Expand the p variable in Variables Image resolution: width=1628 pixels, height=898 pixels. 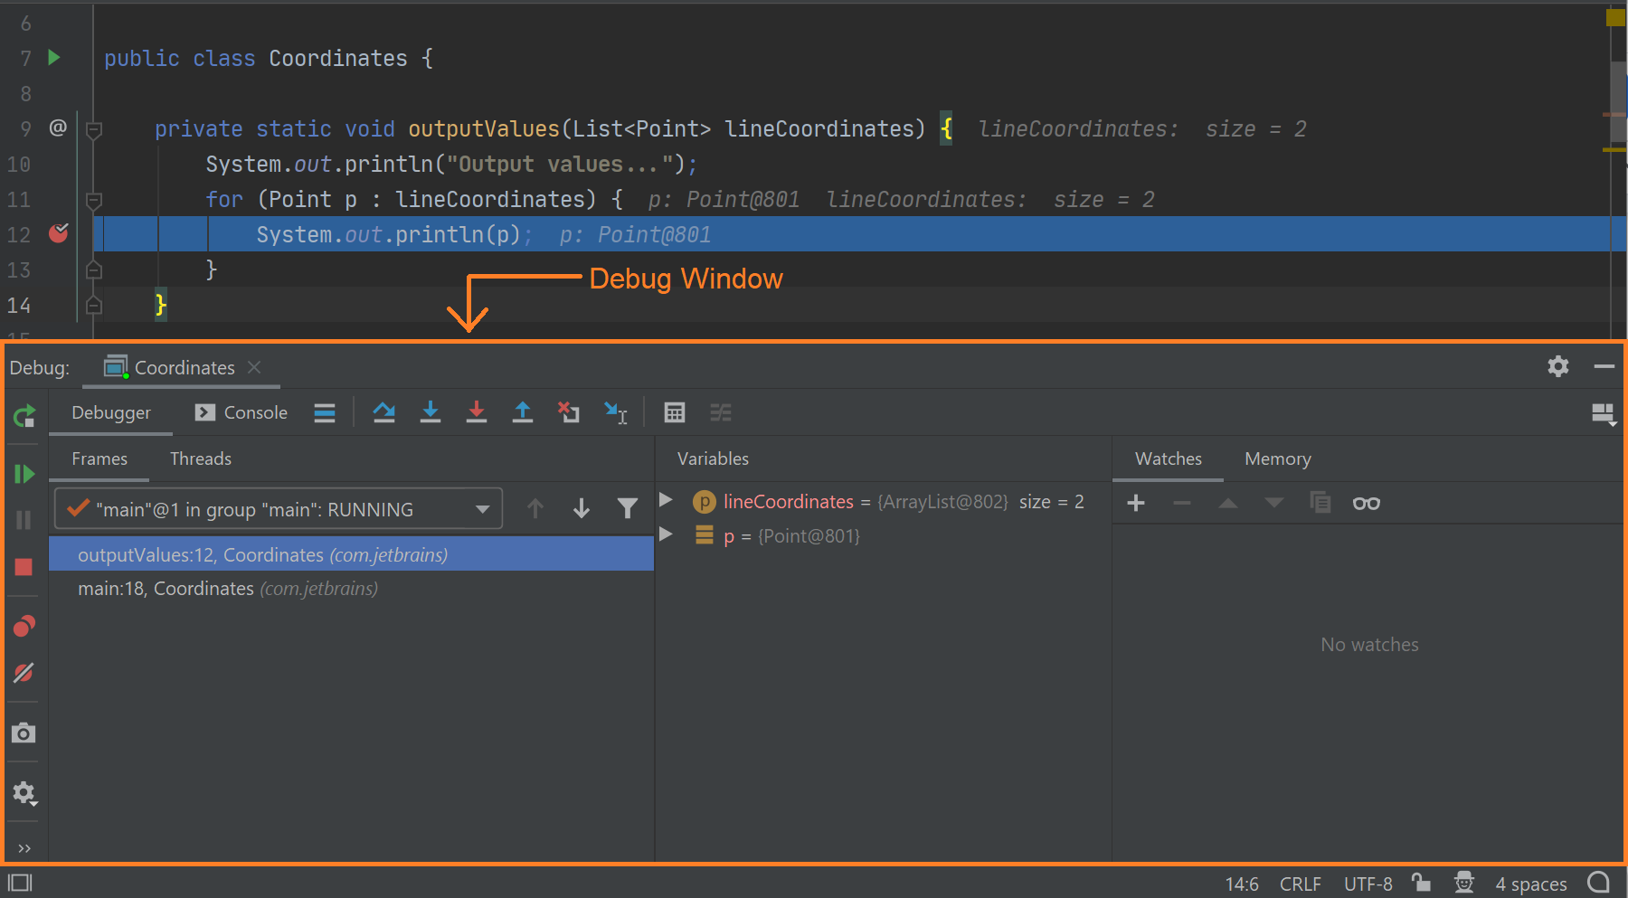667,535
